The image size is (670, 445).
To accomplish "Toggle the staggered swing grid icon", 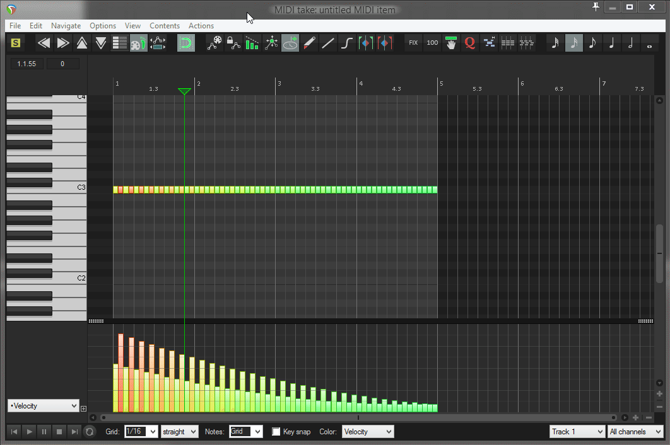I will coord(526,43).
